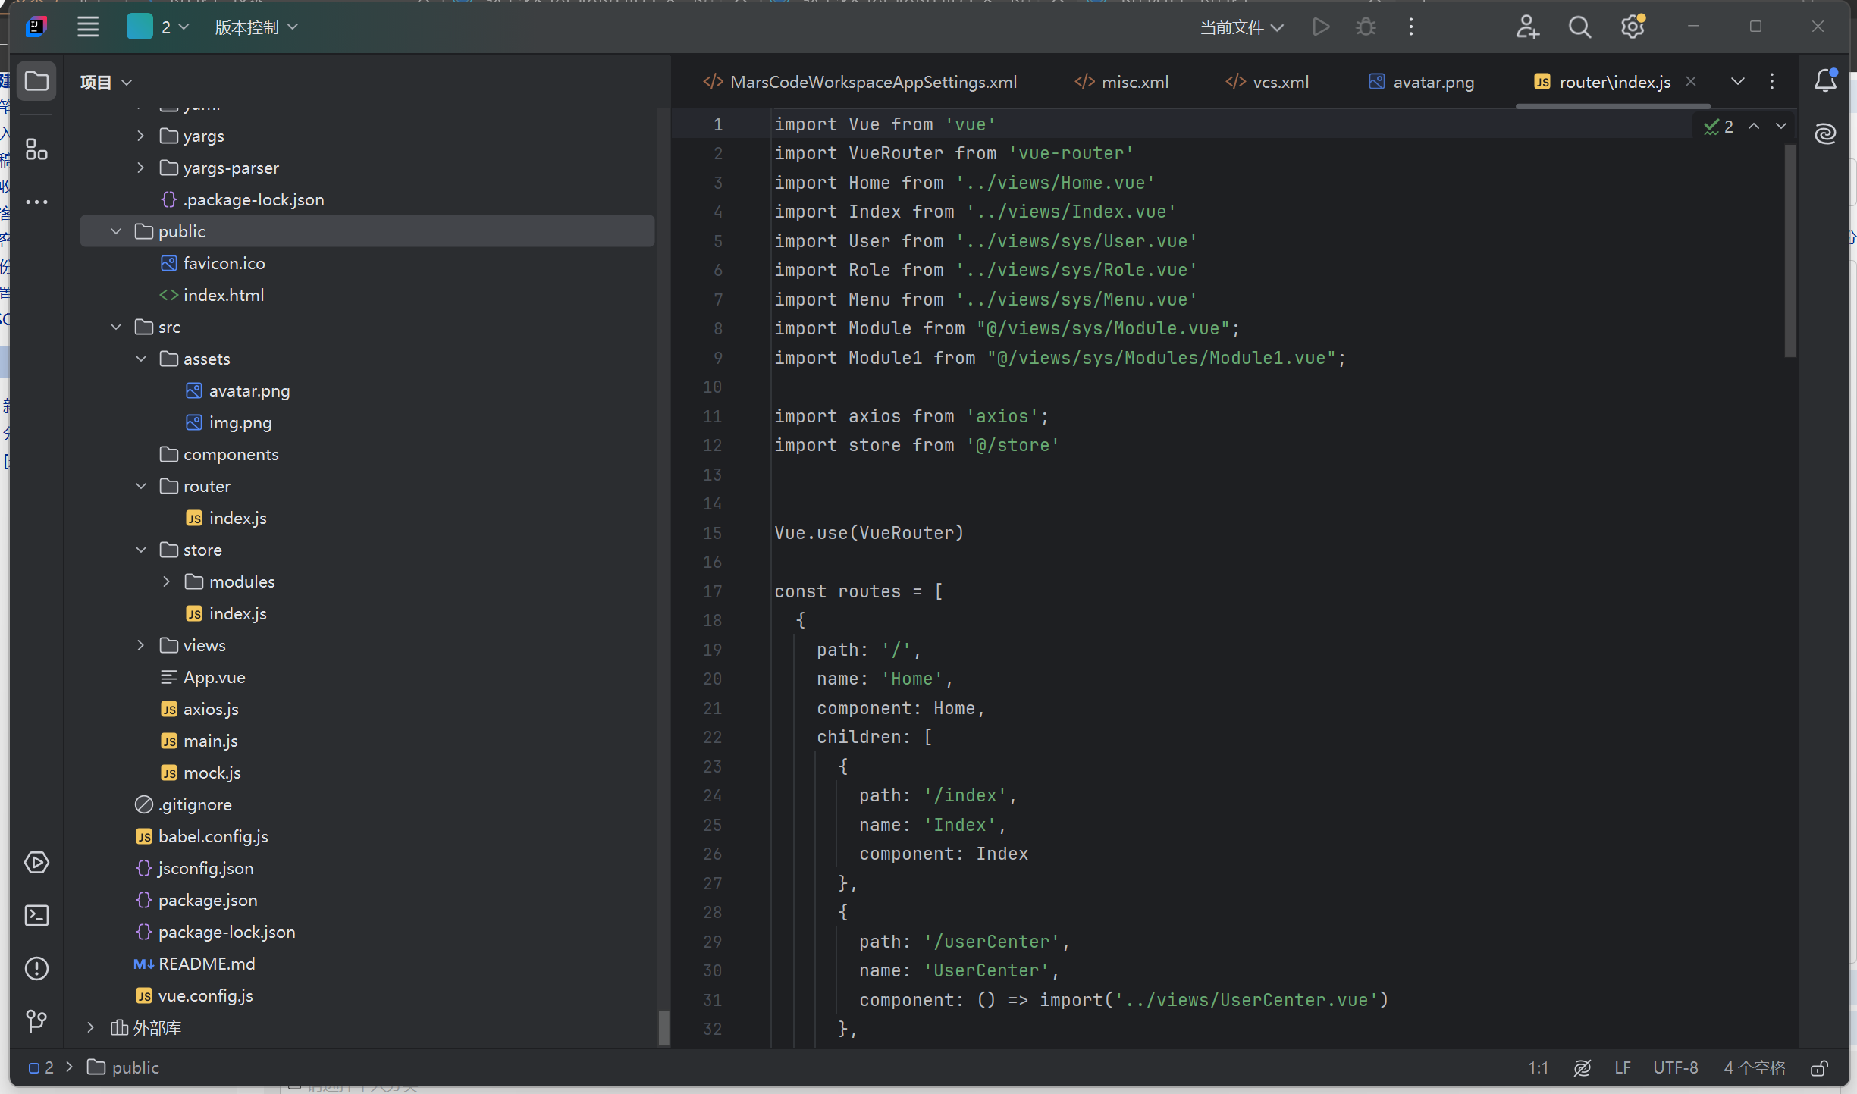Open IDE settings gear icon
The height and width of the screenshot is (1094, 1857).
pyautogui.click(x=1632, y=28)
